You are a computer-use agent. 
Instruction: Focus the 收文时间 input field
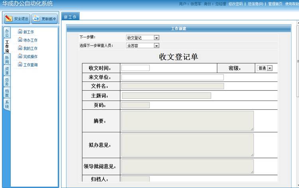pyautogui.click(x=136, y=68)
